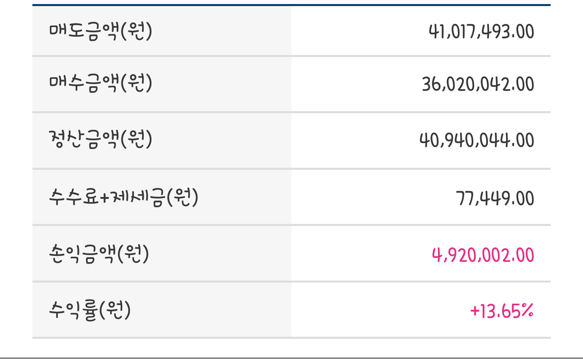Click the row divider below 매도금액 row
This screenshot has height=359, width=583.
click(x=291, y=56)
